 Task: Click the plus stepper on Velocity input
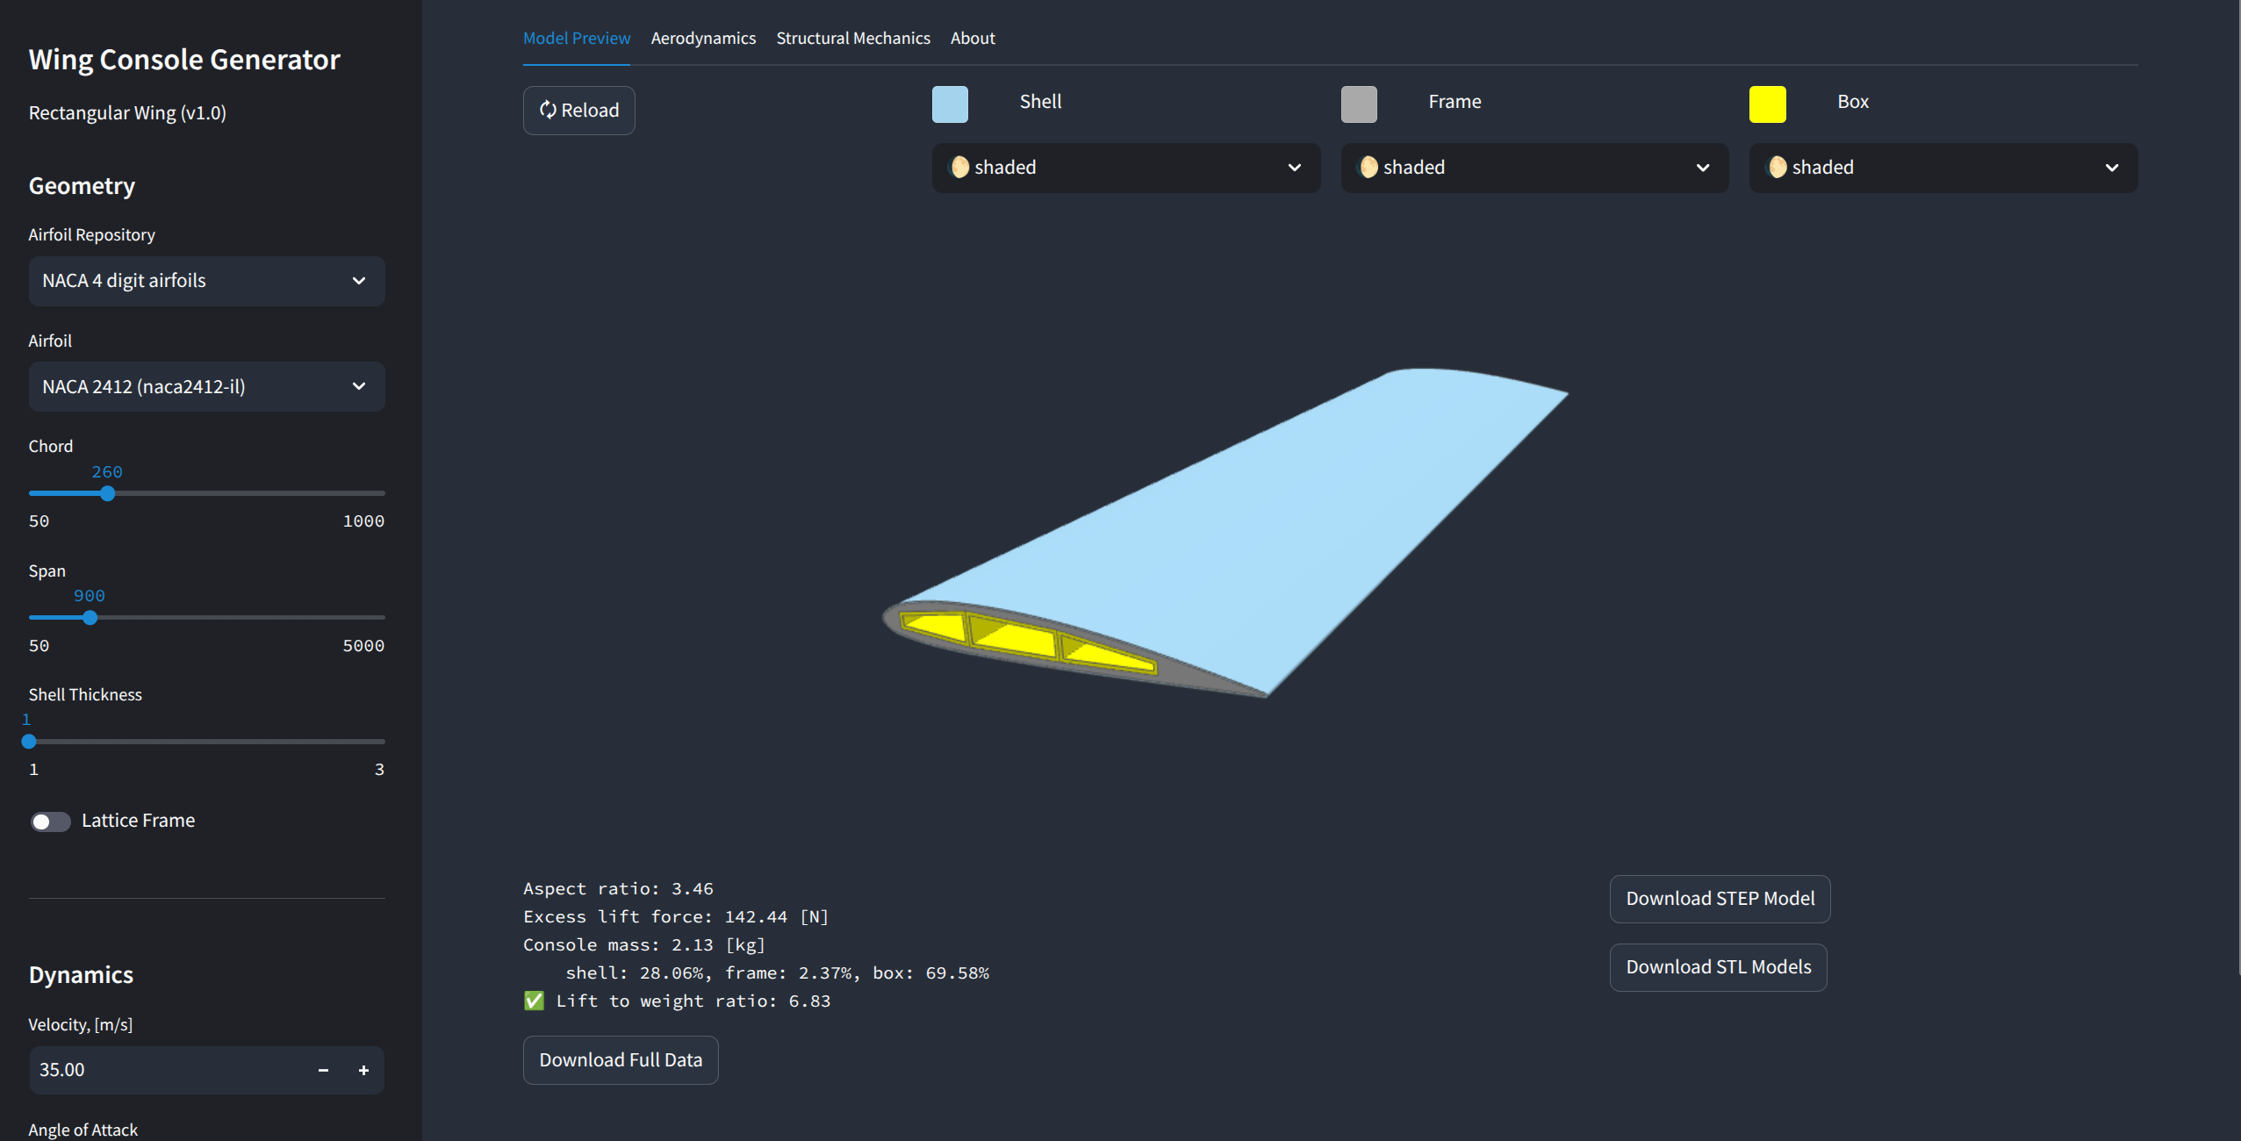click(x=363, y=1070)
